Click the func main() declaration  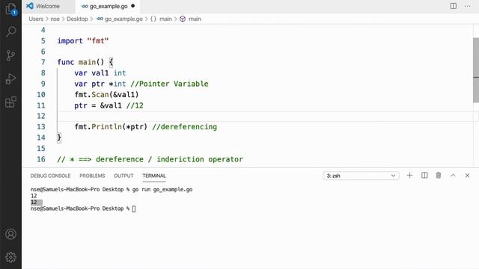pos(85,62)
